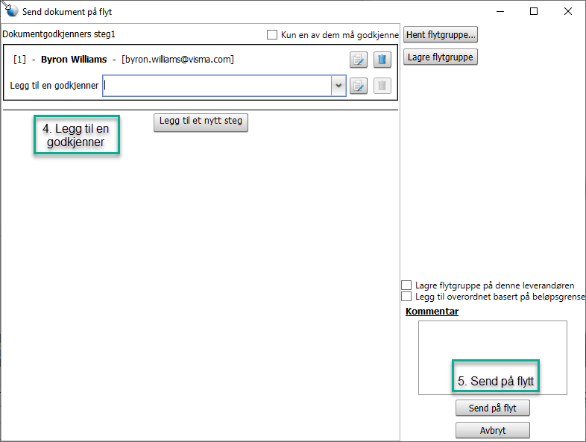
Task: Click 'Send på flyt' button
Action: click(x=493, y=408)
